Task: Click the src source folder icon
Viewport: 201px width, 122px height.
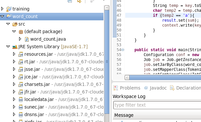Action: pyautogui.click(x=15, y=24)
